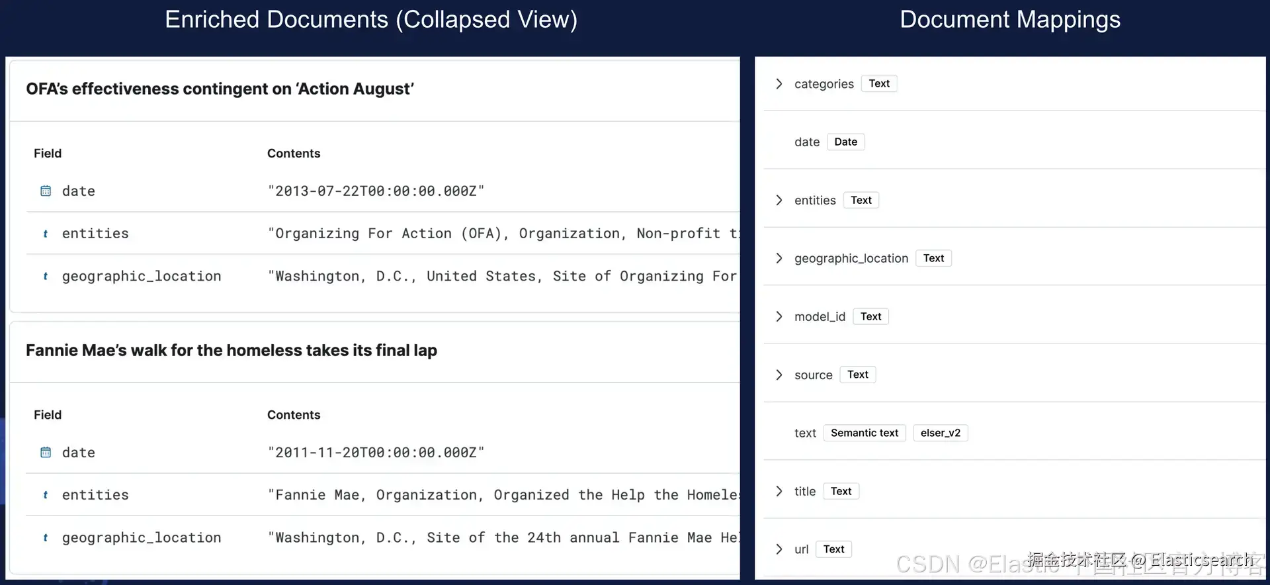Click calendar icon in Fannie Mae document

point(46,453)
